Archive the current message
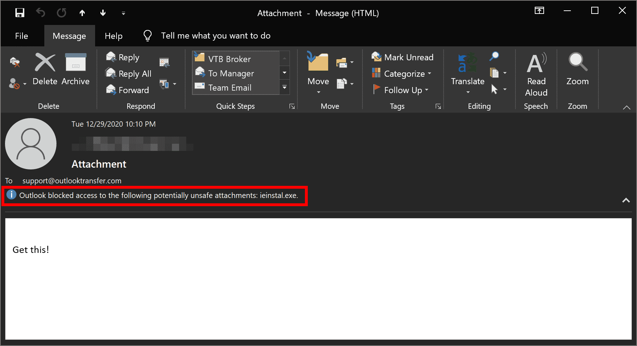Image resolution: width=637 pixels, height=346 pixels. pyautogui.click(x=75, y=70)
